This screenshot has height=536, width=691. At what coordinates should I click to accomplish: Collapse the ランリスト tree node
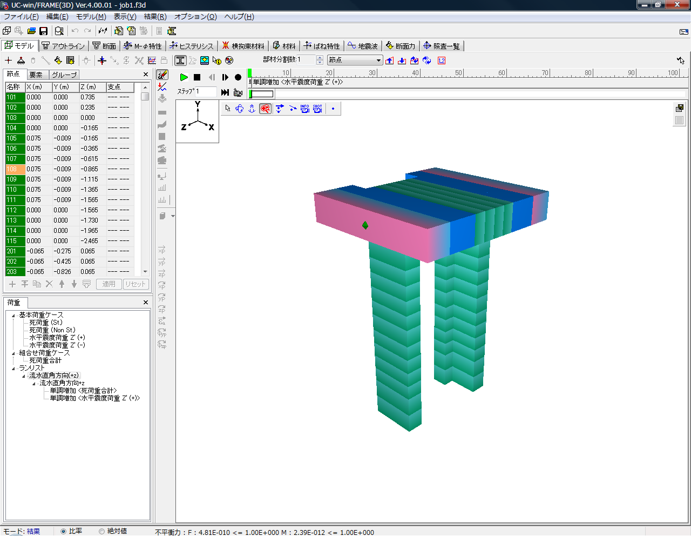click(x=13, y=368)
